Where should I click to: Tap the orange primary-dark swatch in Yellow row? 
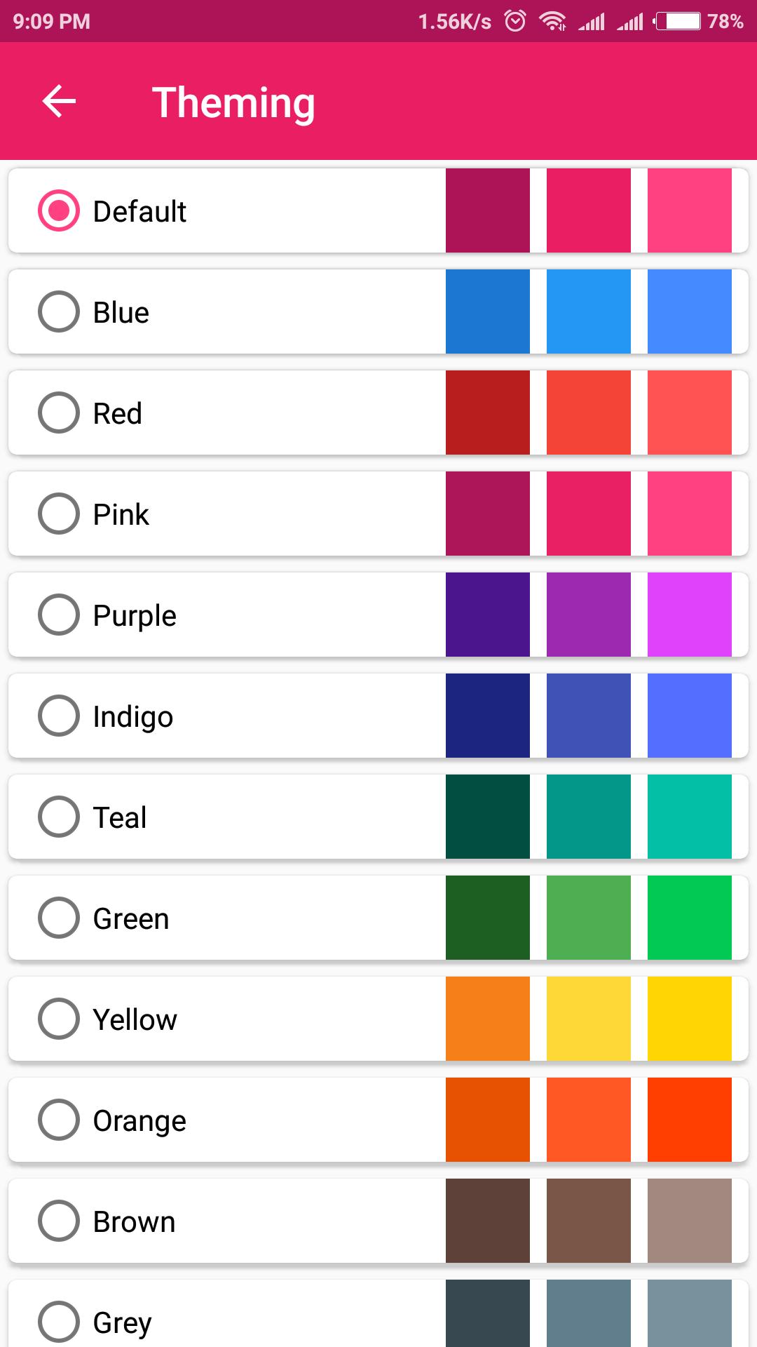click(x=488, y=1019)
